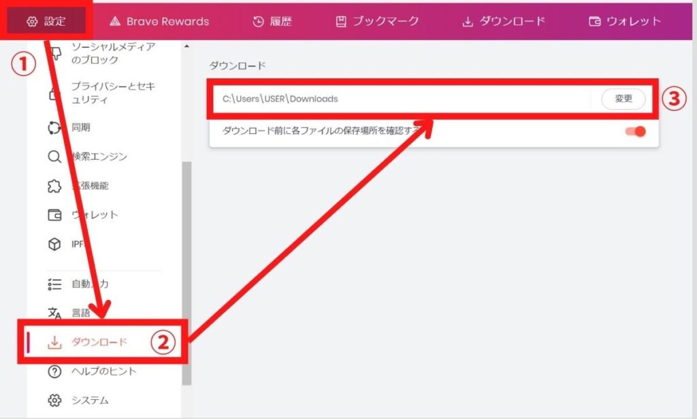Image resolution: width=697 pixels, height=419 pixels.
Task: Click the download icon in sidebar
Action: pyautogui.click(x=54, y=342)
